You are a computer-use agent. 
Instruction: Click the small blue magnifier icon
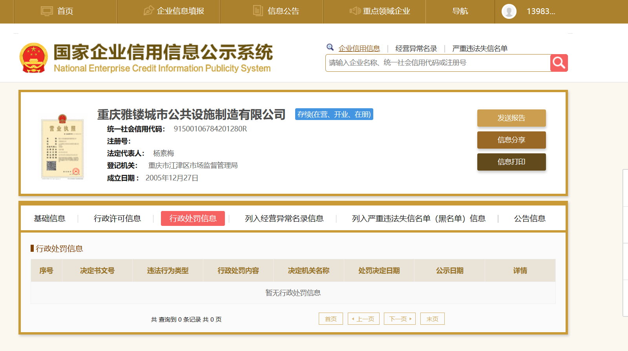[x=330, y=47]
